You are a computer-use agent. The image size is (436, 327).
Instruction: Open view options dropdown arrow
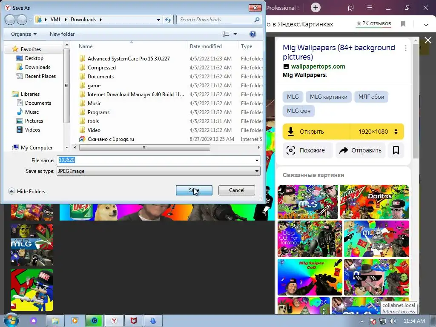point(235,34)
